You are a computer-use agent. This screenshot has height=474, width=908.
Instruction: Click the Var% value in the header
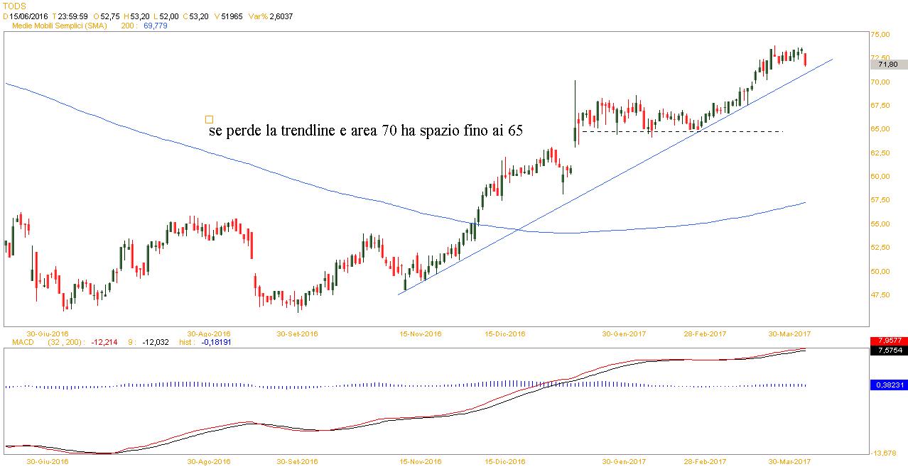[x=282, y=16]
